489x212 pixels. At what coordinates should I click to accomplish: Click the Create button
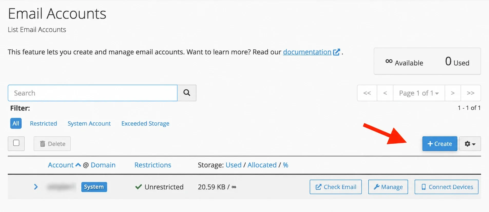tap(440, 144)
